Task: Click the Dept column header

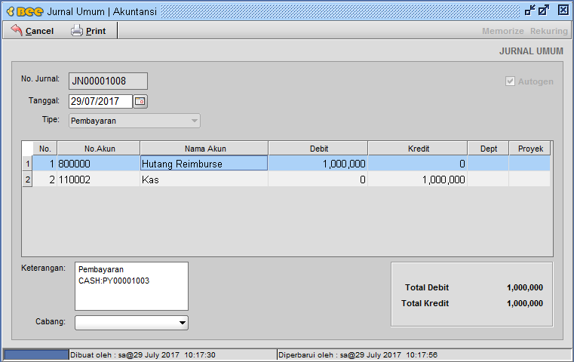Action: click(488, 149)
